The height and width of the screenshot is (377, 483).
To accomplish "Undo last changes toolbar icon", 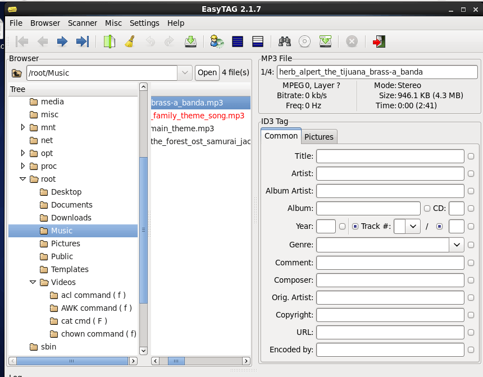I will pyautogui.click(x=150, y=42).
